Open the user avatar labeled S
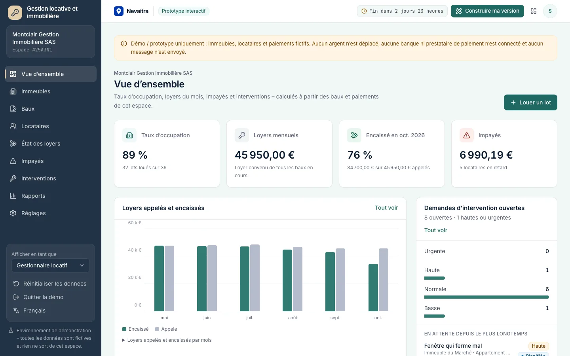Screen dimensions: 570x356 [x=550, y=11]
